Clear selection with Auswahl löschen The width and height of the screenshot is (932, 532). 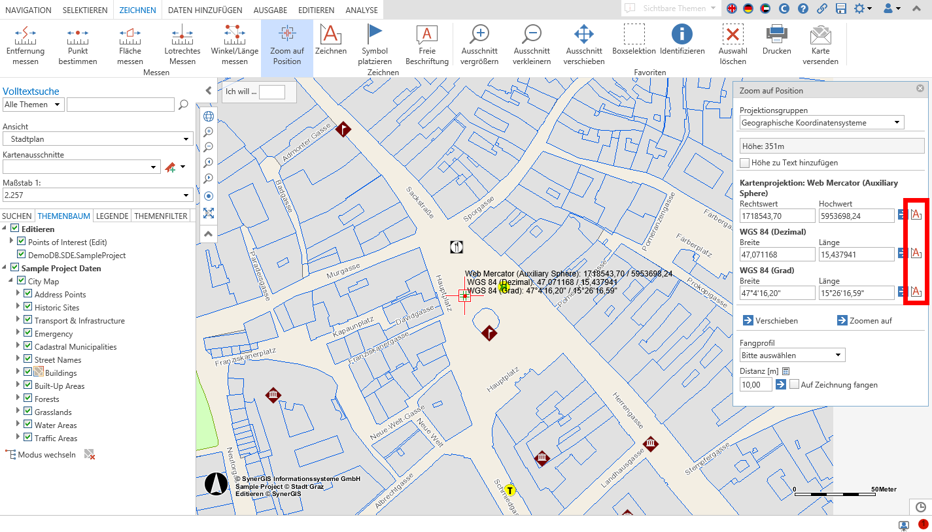(732, 44)
